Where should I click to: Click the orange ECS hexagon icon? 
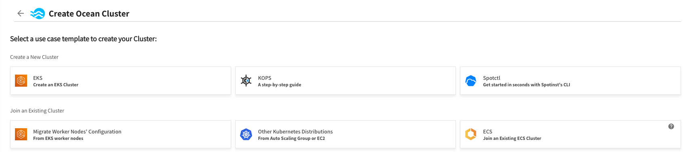(x=471, y=134)
